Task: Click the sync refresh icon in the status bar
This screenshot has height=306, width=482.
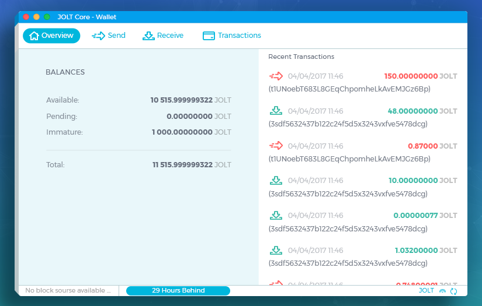Action: (x=454, y=291)
